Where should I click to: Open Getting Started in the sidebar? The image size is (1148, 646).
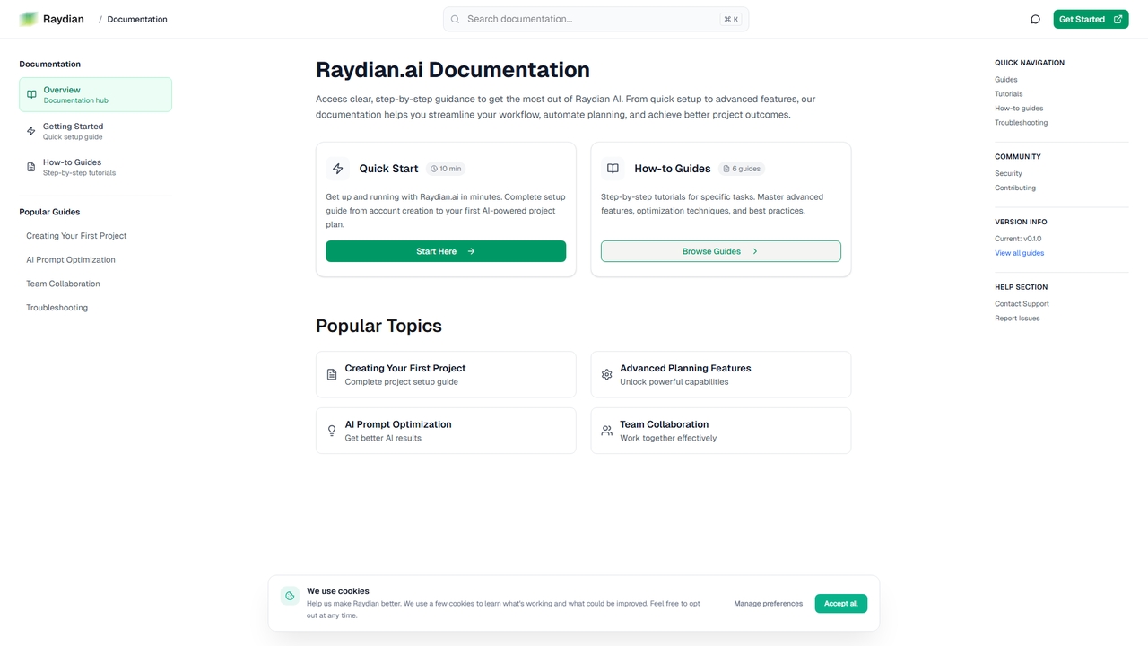95,131
